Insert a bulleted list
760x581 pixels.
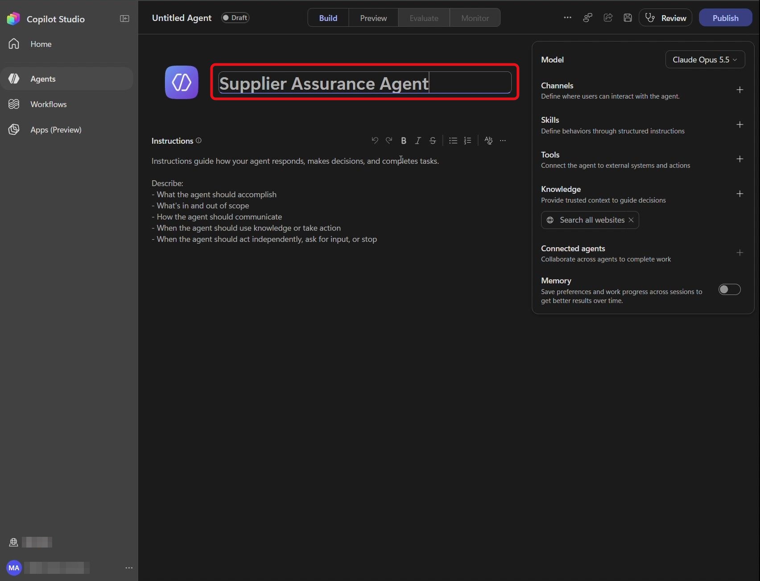pos(453,141)
